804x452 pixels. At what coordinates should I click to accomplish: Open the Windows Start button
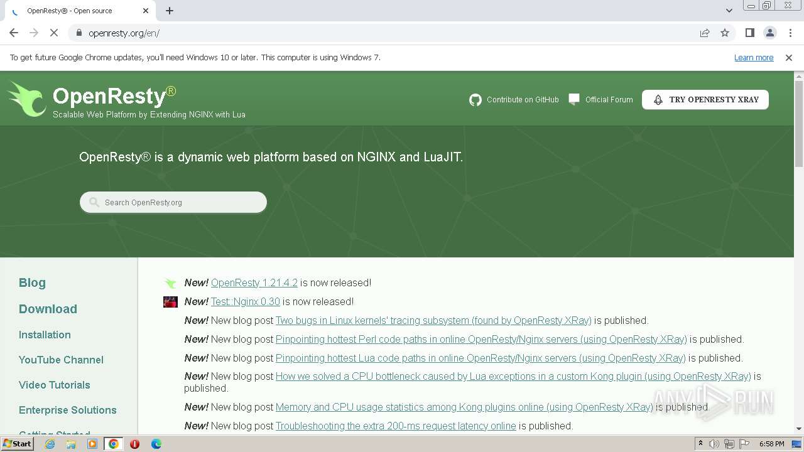pos(17,444)
